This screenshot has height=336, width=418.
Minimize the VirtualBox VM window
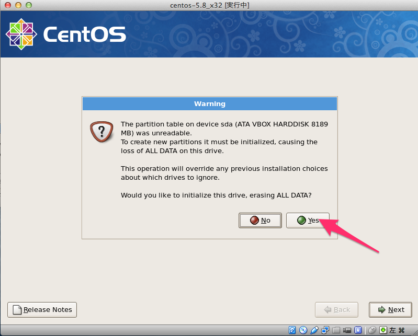click(x=18, y=5)
